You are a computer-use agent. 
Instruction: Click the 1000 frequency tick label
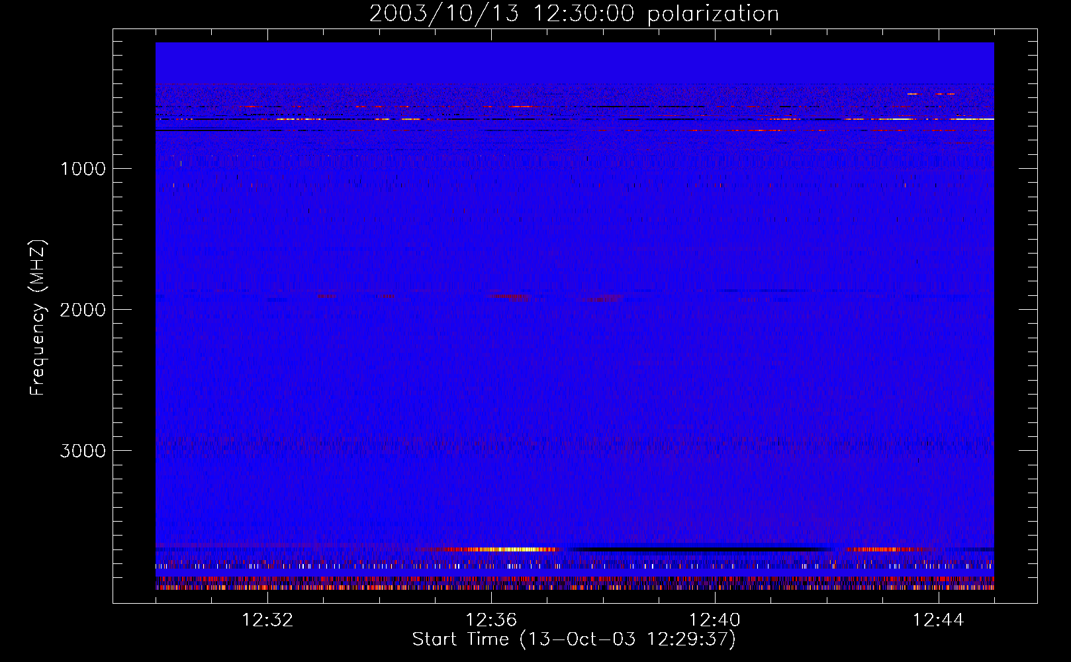click(83, 169)
